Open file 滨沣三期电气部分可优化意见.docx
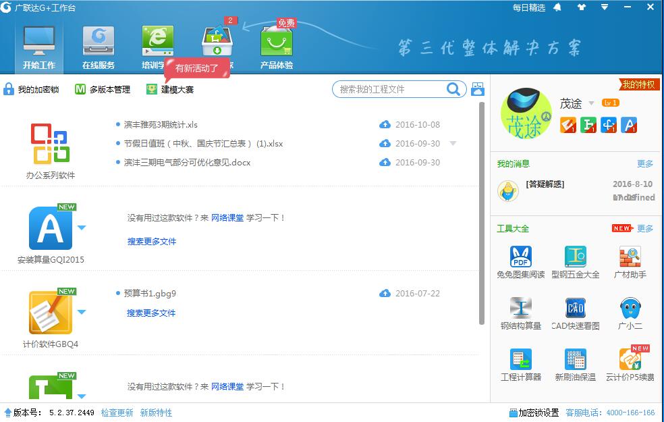The width and height of the screenshot is (664, 422). pos(187,162)
